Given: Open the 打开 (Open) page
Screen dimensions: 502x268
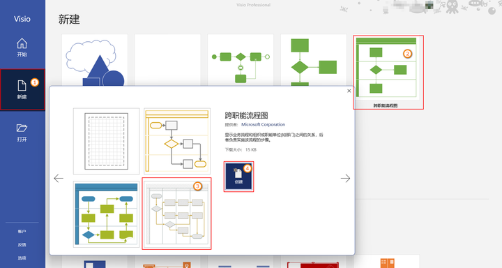Looking at the screenshot, I should (x=22, y=133).
